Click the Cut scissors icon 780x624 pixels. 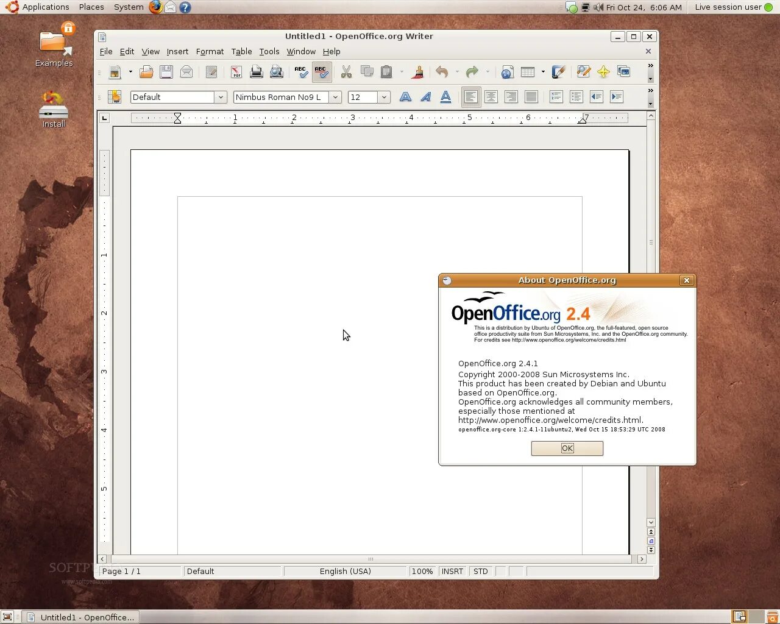click(x=346, y=72)
